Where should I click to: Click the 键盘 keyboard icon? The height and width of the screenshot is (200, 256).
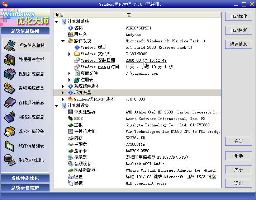tap(70, 177)
